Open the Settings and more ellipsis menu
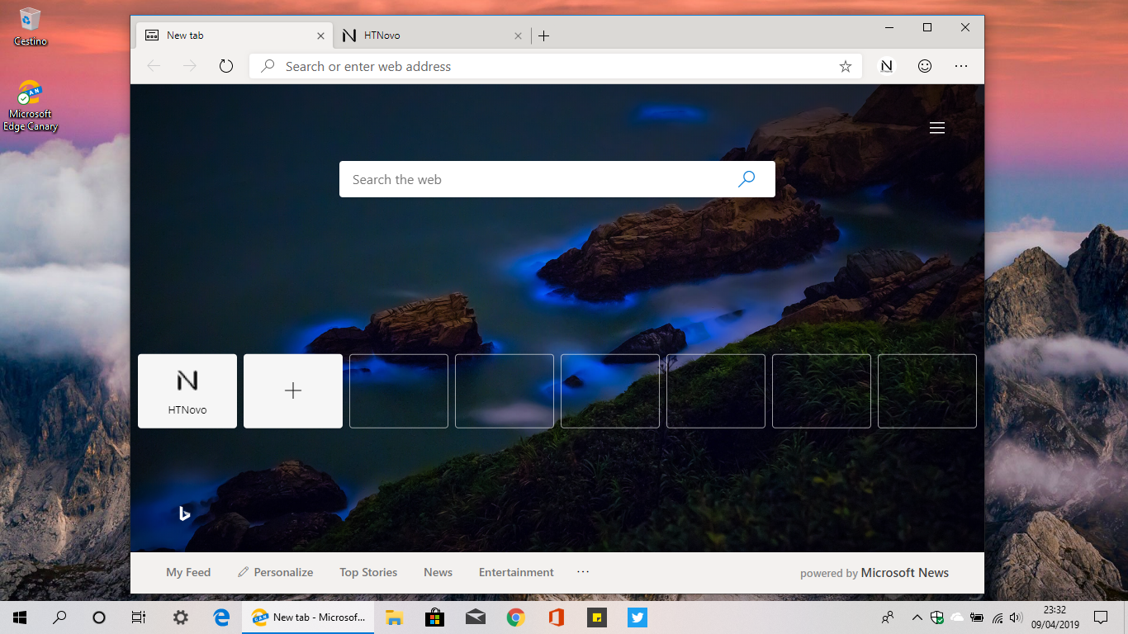This screenshot has width=1128, height=634. click(961, 66)
